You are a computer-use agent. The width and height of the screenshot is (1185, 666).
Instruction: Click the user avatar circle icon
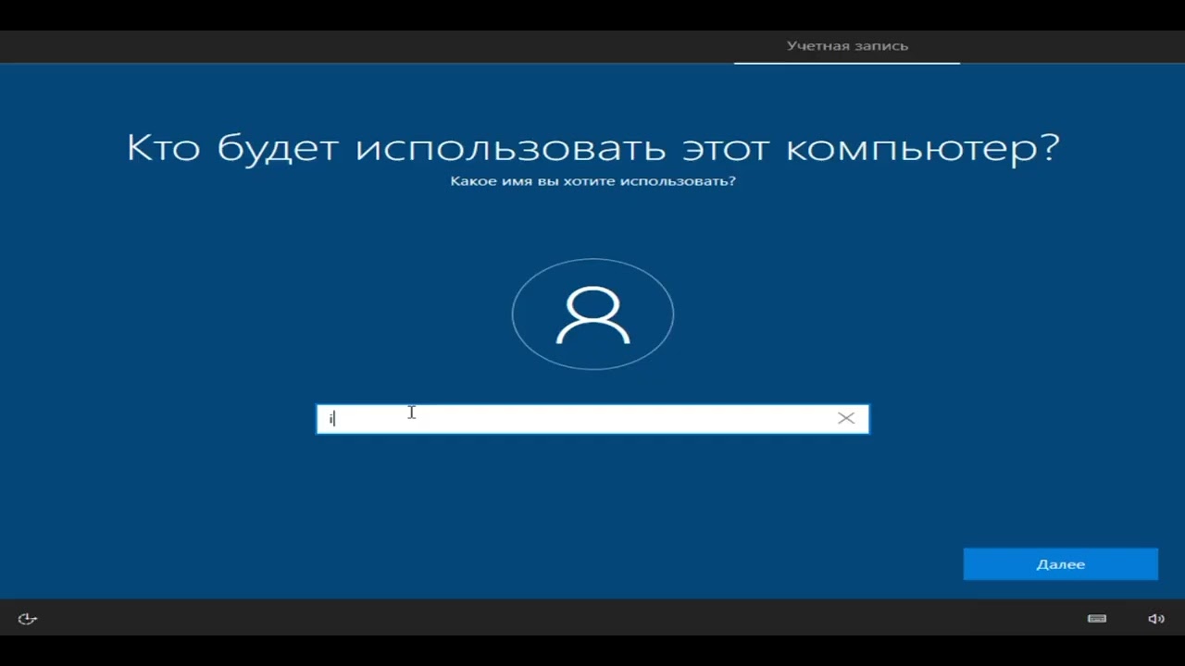(x=592, y=314)
